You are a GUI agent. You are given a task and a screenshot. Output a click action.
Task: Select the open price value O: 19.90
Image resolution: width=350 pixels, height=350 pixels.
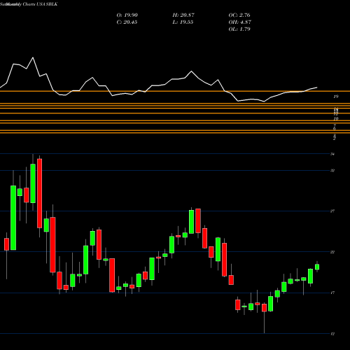tap(127, 15)
